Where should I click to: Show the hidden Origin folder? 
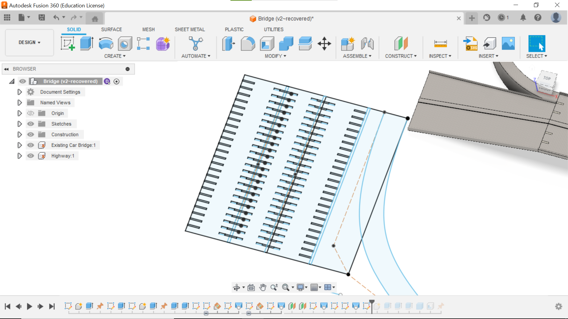coord(30,113)
